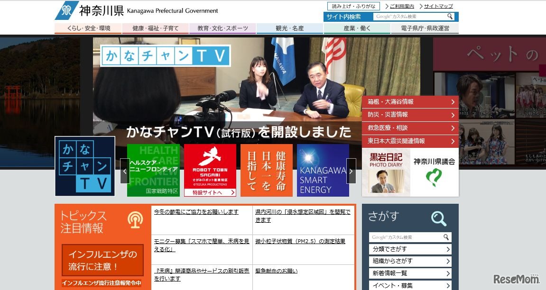Click the かなチャンTVを開設しました slide caption
This screenshot has height=290, width=546.
tap(239, 132)
